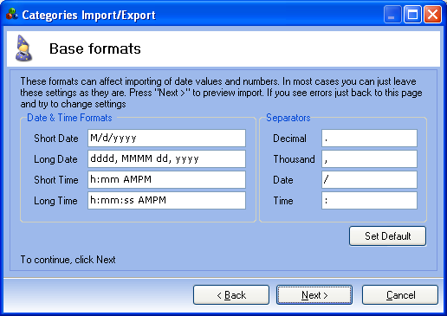Click the Decimal label
Screen dimensions: 447x316
pos(289,139)
